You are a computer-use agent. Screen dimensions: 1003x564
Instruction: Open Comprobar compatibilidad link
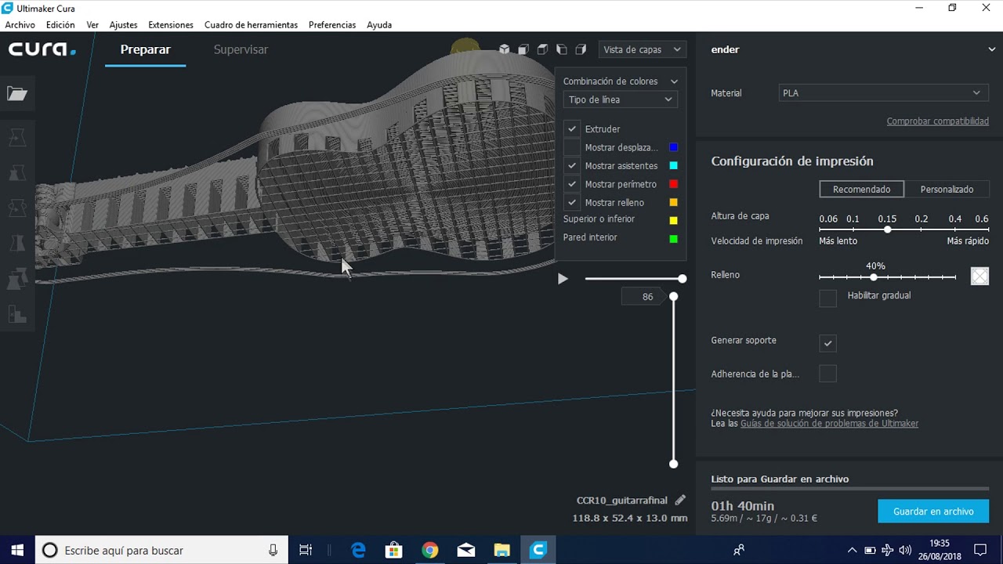937,121
